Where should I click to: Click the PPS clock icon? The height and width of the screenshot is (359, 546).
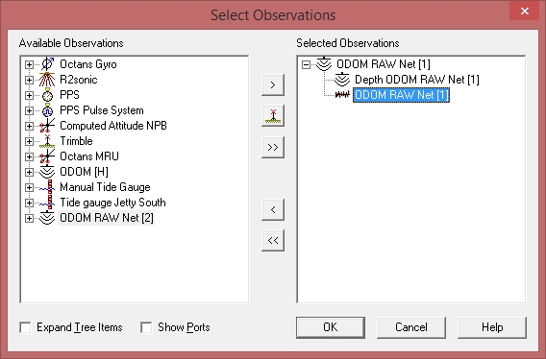(47, 95)
